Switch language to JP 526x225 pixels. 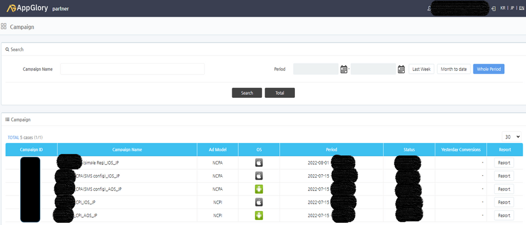[512, 8]
